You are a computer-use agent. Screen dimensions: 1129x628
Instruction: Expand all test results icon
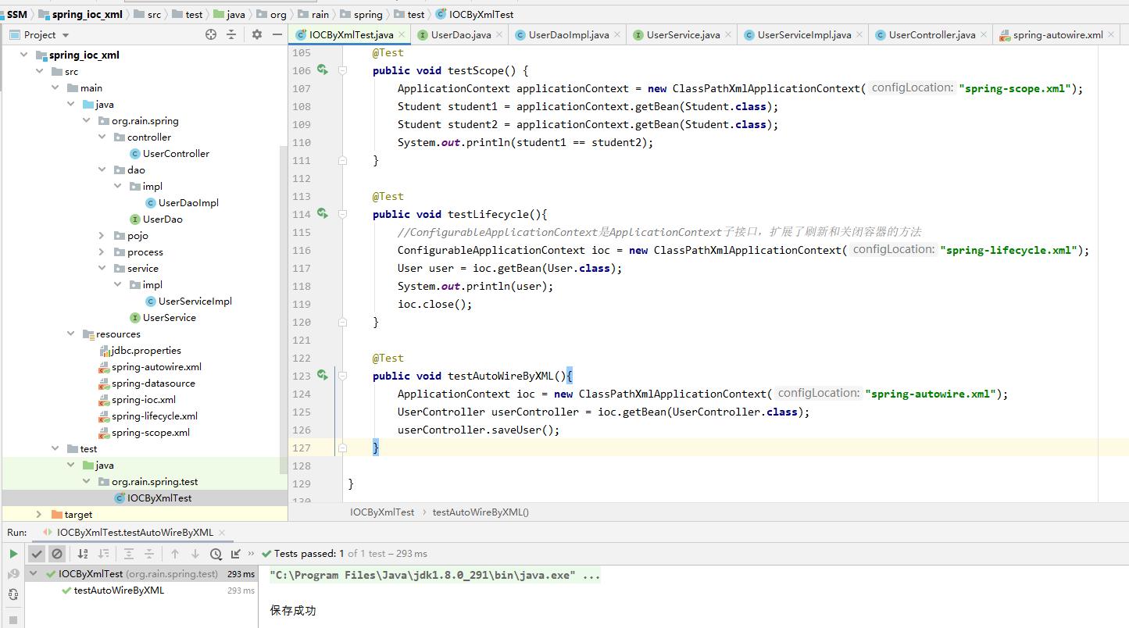(129, 554)
